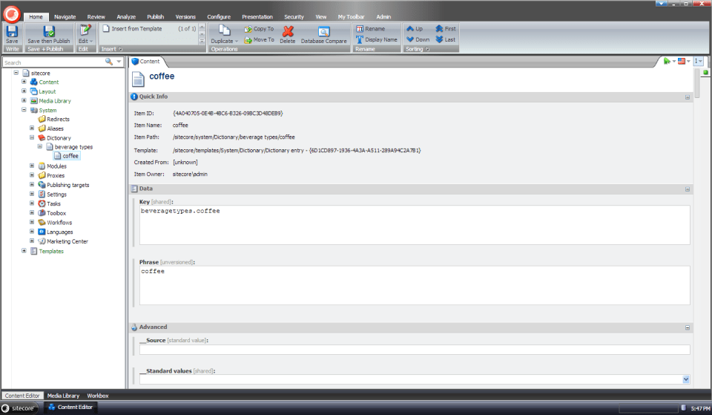The image size is (712, 415).
Task: Click the Rename item icon
Action: tap(360, 29)
